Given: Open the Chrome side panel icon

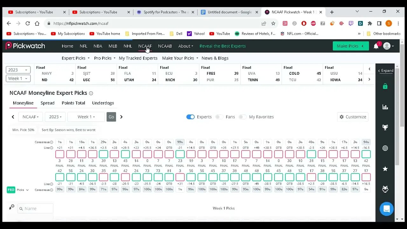Looking at the screenshot, I should coord(379,23).
